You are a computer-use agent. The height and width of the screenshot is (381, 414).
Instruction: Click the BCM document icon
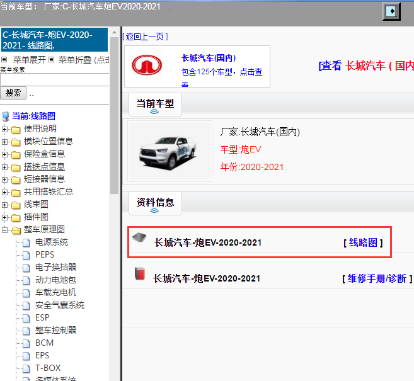coord(26,343)
